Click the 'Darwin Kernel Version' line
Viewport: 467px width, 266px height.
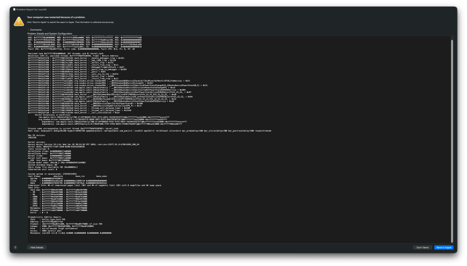(84, 144)
